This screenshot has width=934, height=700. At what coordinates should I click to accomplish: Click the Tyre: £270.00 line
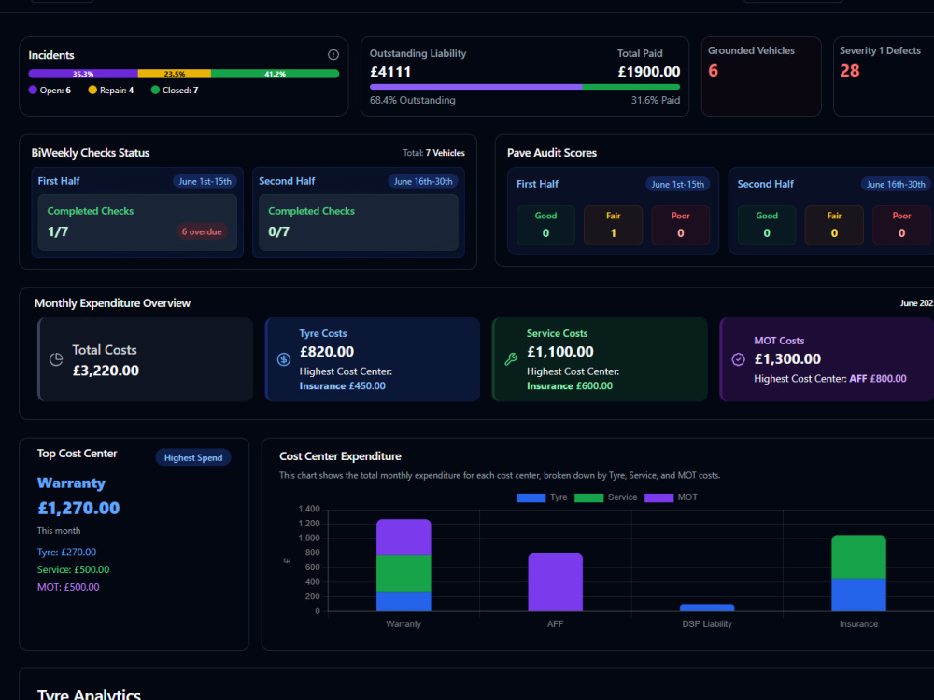point(66,553)
